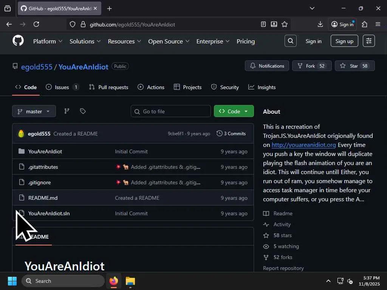Open the green Code dropdown button
The height and width of the screenshot is (290, 387).
pos(234,111)
